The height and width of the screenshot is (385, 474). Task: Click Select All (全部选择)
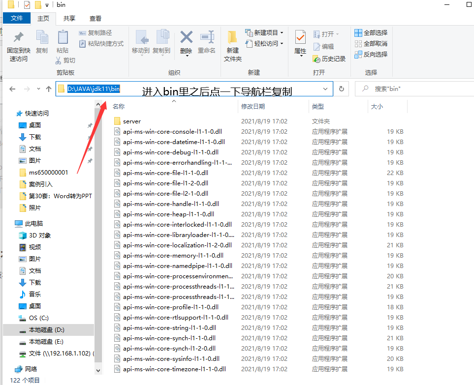tap(371, 32)
